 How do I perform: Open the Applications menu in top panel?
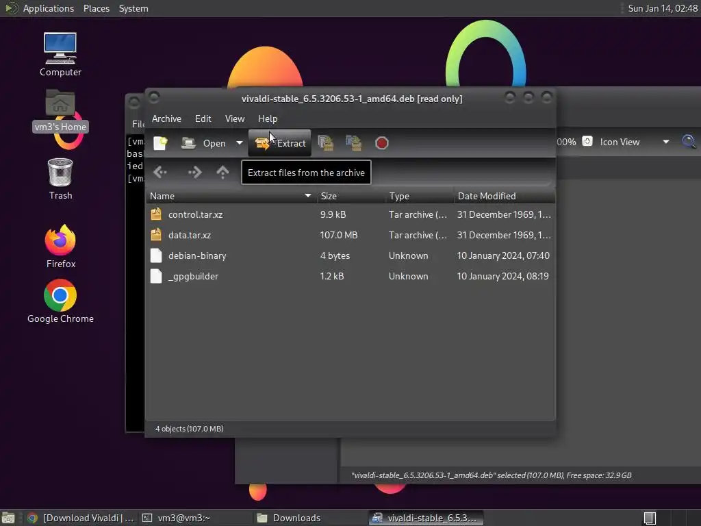(49, 8)
